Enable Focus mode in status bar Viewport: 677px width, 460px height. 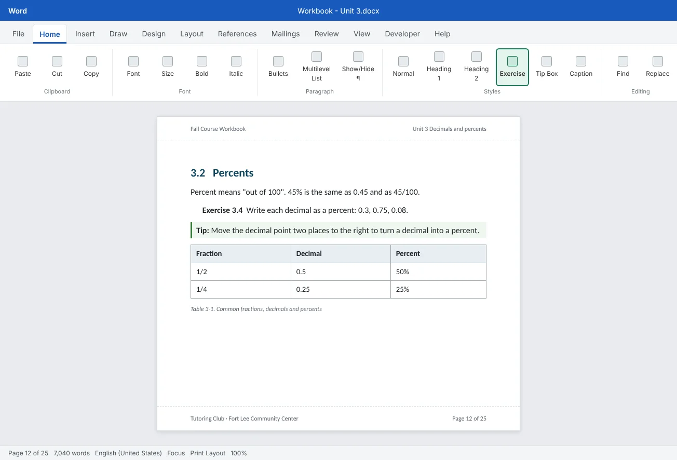click(x=176, y=453)
